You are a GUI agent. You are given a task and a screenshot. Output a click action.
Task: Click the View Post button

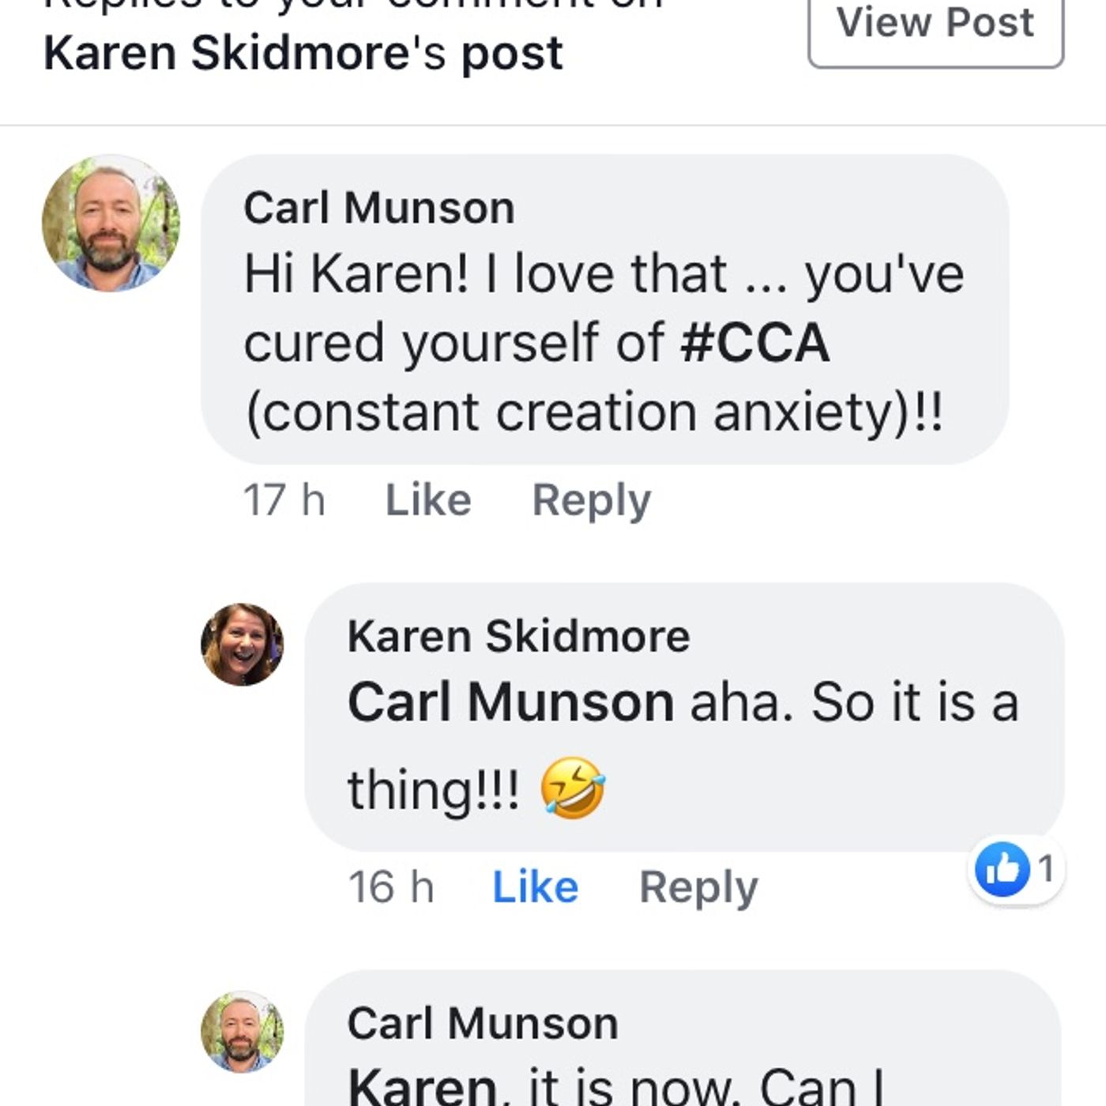tap(935, 25)
